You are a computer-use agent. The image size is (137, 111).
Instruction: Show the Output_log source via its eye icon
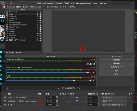[38, 18]
